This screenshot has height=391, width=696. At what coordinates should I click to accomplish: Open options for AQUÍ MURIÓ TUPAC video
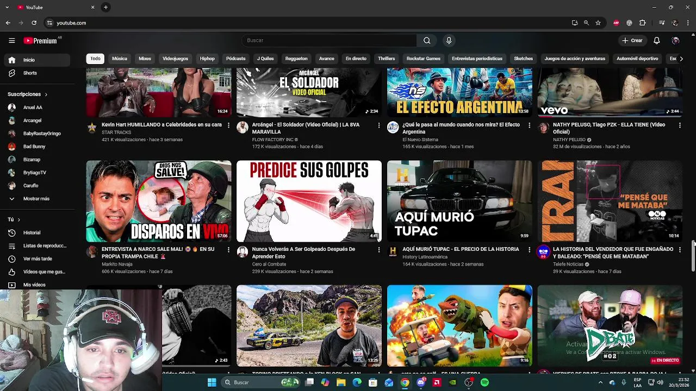[x=529, y=249]
